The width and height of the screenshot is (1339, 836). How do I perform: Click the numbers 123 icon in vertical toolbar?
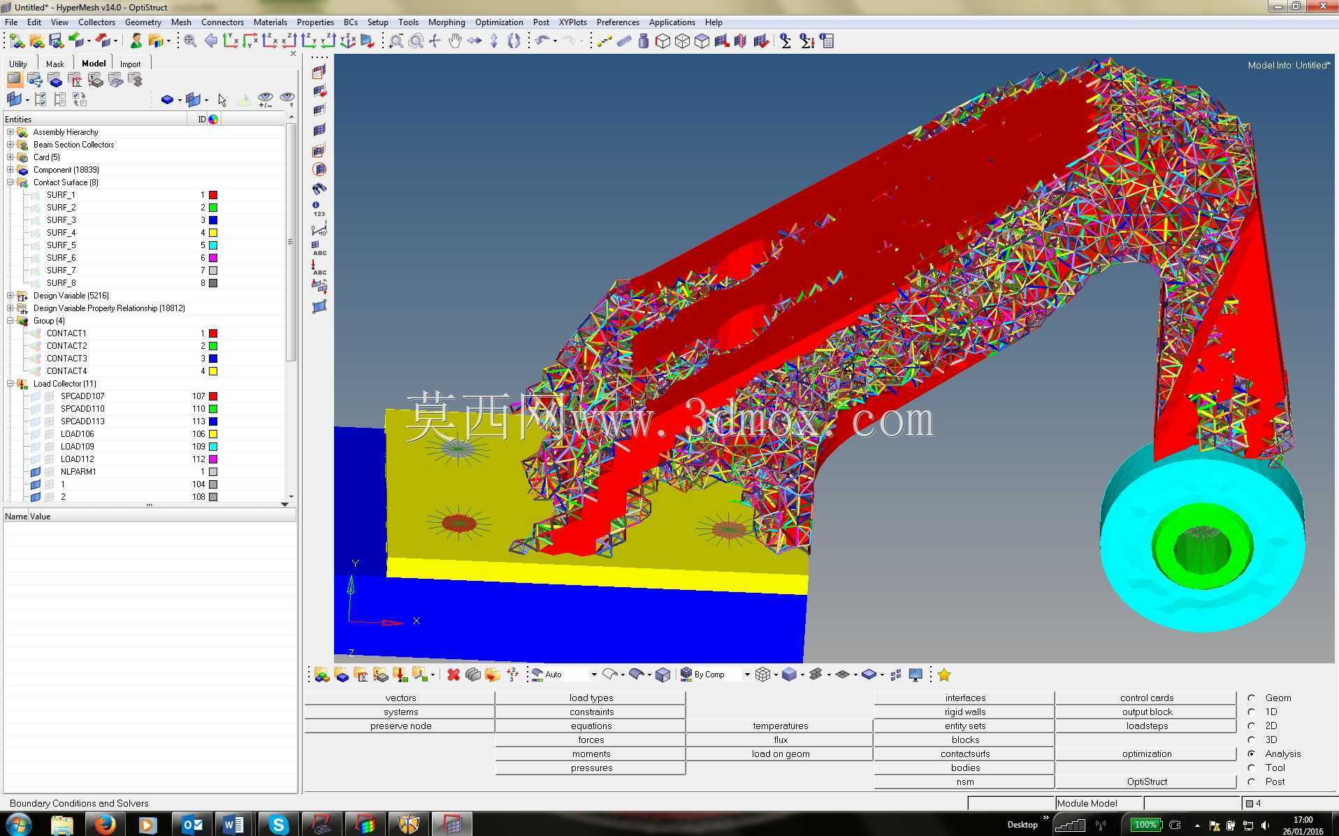pos(319,210)
